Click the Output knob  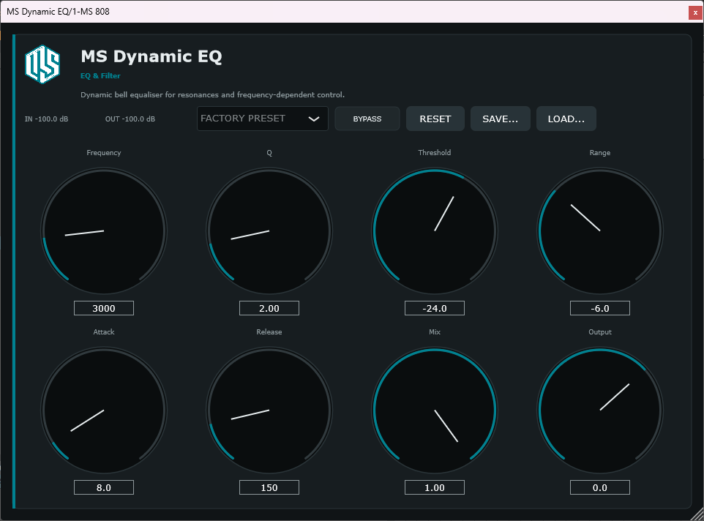600,411
